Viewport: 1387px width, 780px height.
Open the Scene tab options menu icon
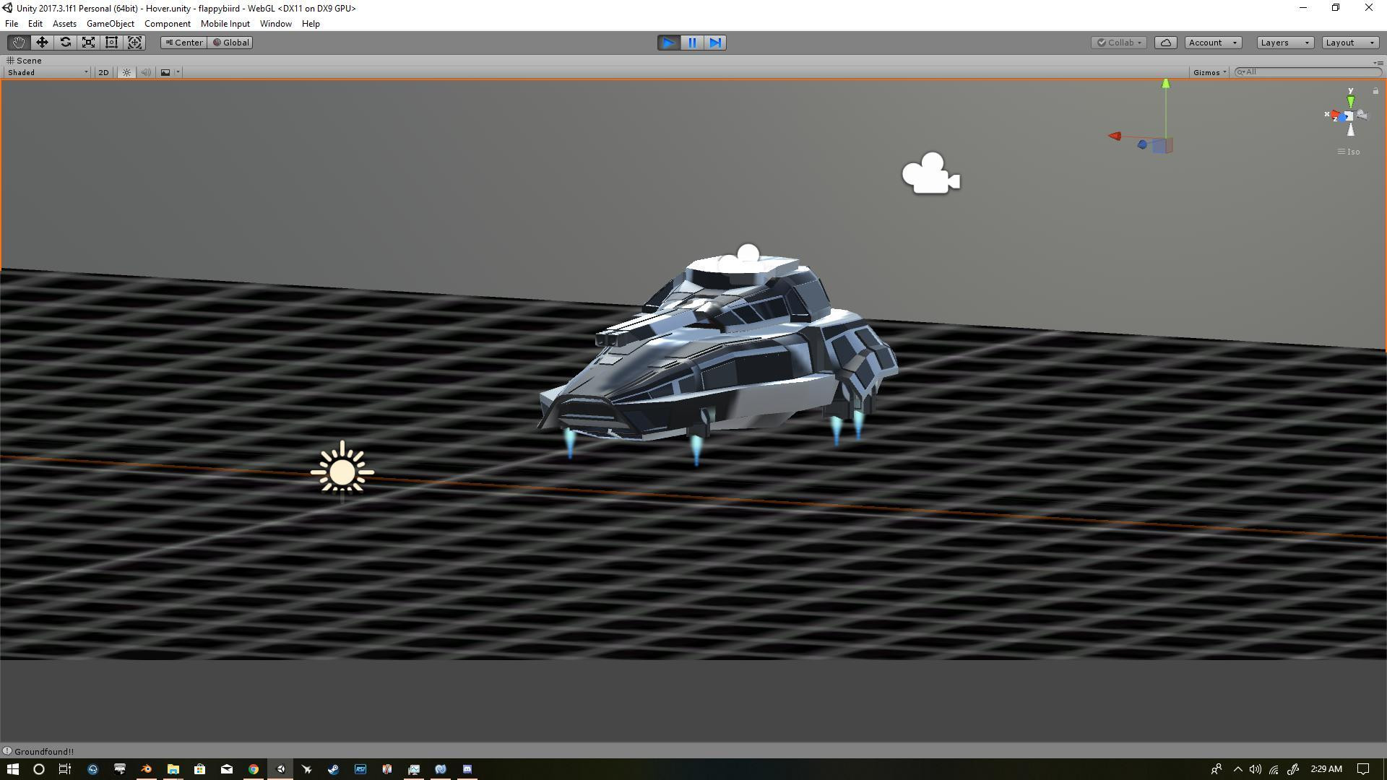click(1377, 63)
